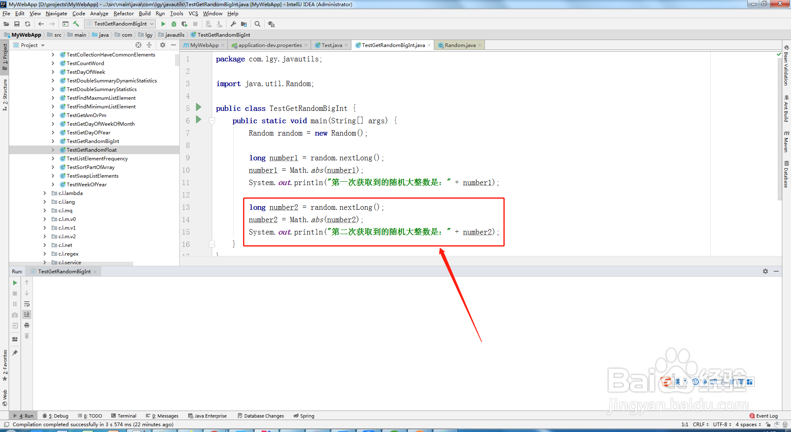
Task: Open the Maven side tool window
Action: click(x=786, y=141)
